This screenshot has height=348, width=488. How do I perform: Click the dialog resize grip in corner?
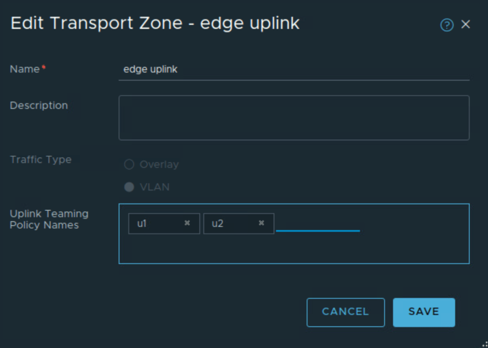pyautogui.click(x=484, y=344)
